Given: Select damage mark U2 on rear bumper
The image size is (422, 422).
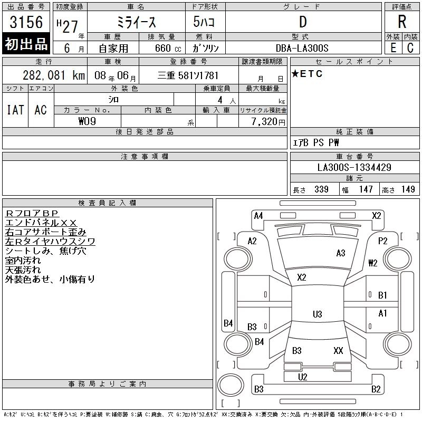Looking at the screenshot, I should pyautogui.click(x=302, y=377).
